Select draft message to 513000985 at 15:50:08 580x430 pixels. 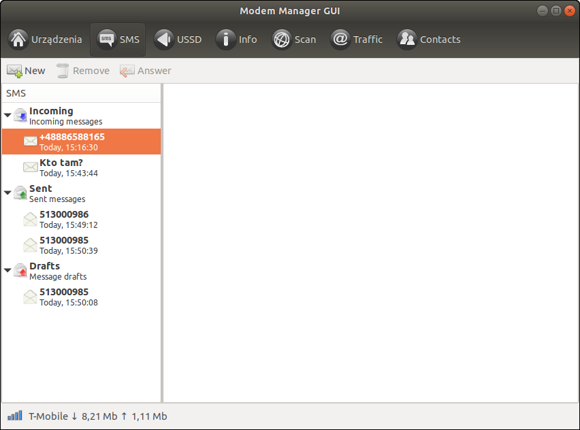pos(82,297)
